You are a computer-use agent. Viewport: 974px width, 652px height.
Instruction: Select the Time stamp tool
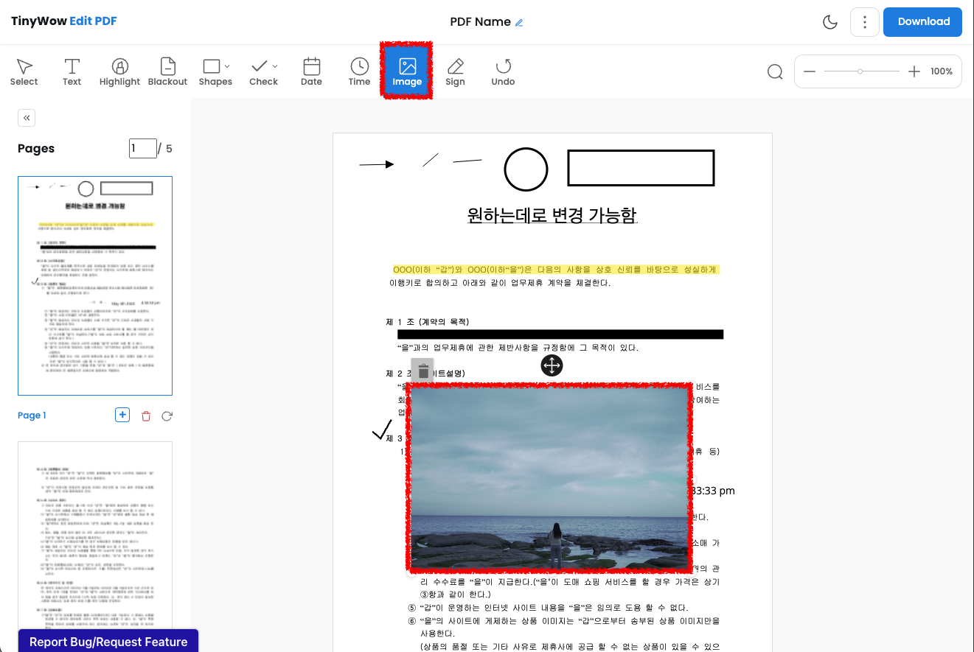(x=359, y=71)
